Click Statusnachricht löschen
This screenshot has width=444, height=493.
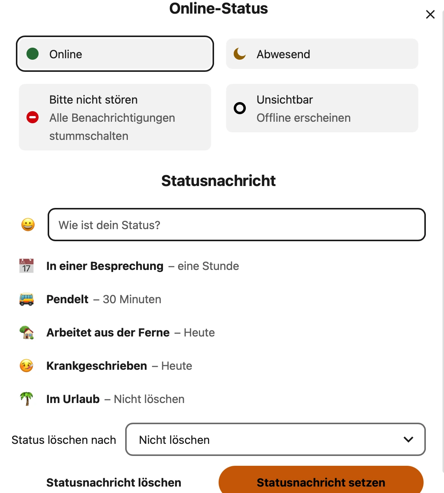click(x=113, y=482)
